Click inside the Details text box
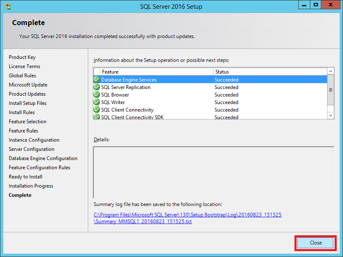Viewport: 343px width, 257px height. click(213, 172)
